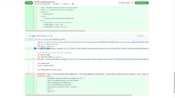This screenshot has height=98, width=175.
Task: Click the blue add comment plus icon
Action: point(35,48)
